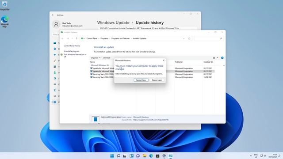Select the Servicing Stack row dated 13/09/2021

click(x=152, y=77)
